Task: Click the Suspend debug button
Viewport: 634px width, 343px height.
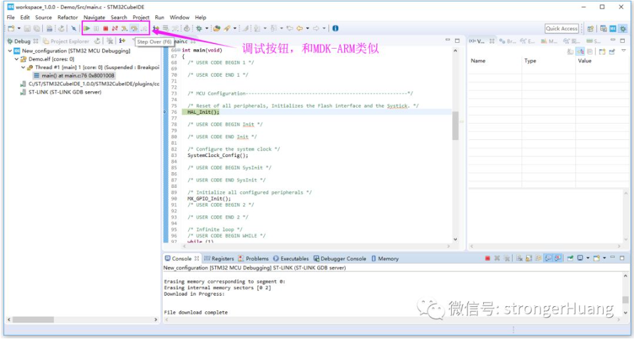Action: coord(96,28)
